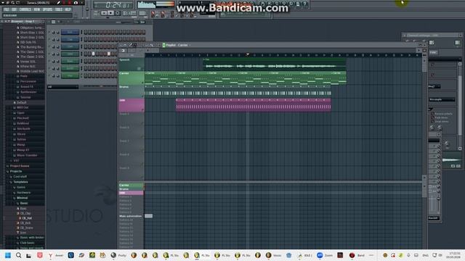Screen dimensions: 465x261
Task: Select Main automation in the pattern list
Action: pos(131,216)
